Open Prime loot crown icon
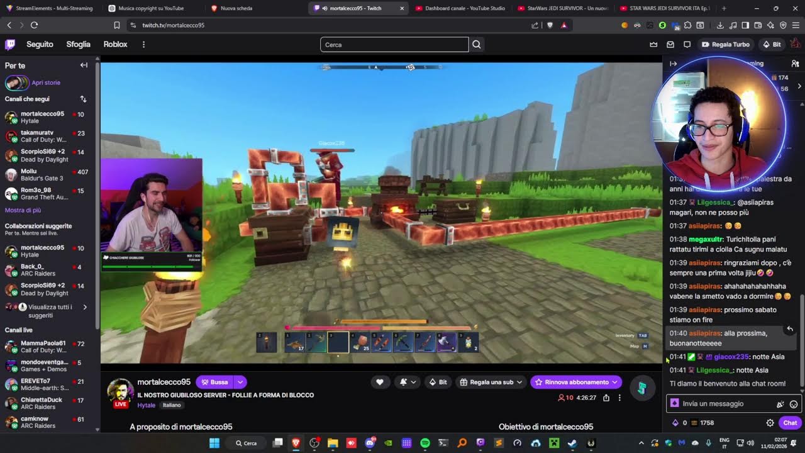This screenshot has width=805, height=453. point(653,45)
